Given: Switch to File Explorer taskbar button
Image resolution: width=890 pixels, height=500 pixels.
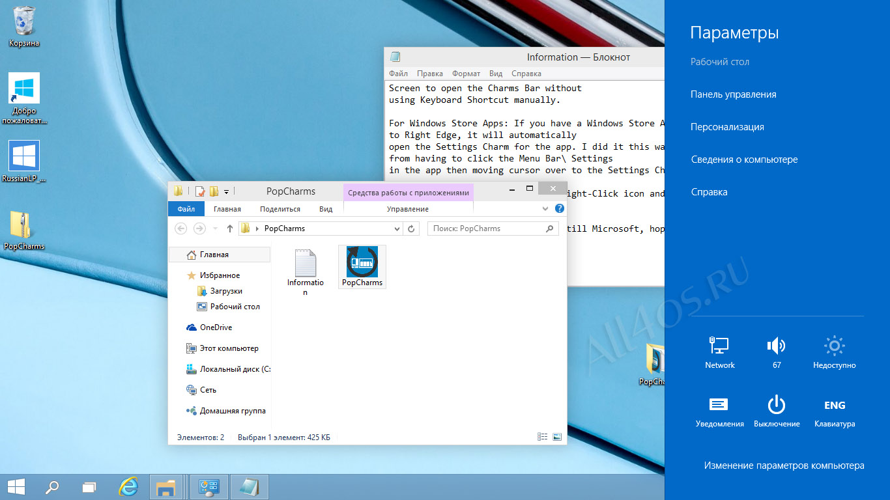Looking at the screenshot, I should pyautogui.click(x=167, y=487).
